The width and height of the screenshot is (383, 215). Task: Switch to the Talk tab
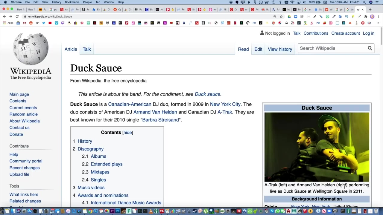click(87, 49)
